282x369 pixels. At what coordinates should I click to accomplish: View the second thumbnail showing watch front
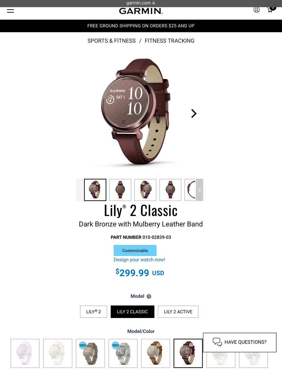coord(120,190)
